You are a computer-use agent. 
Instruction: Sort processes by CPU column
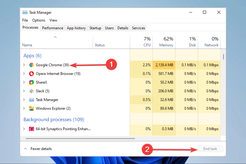[x=141, y=43]
